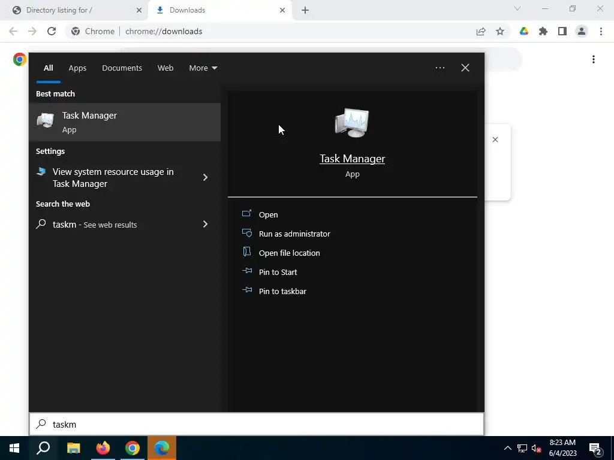Click the Pin to Start pin icon

click(246, 271)
